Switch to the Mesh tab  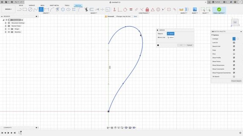tap(42, 5)
